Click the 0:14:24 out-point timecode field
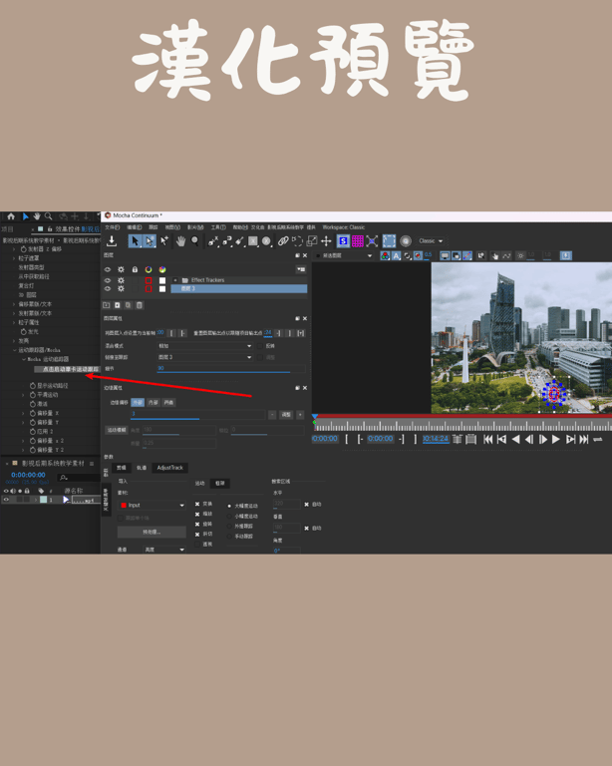The height and width of the screenshot is (766, 612). pos(436,439)
